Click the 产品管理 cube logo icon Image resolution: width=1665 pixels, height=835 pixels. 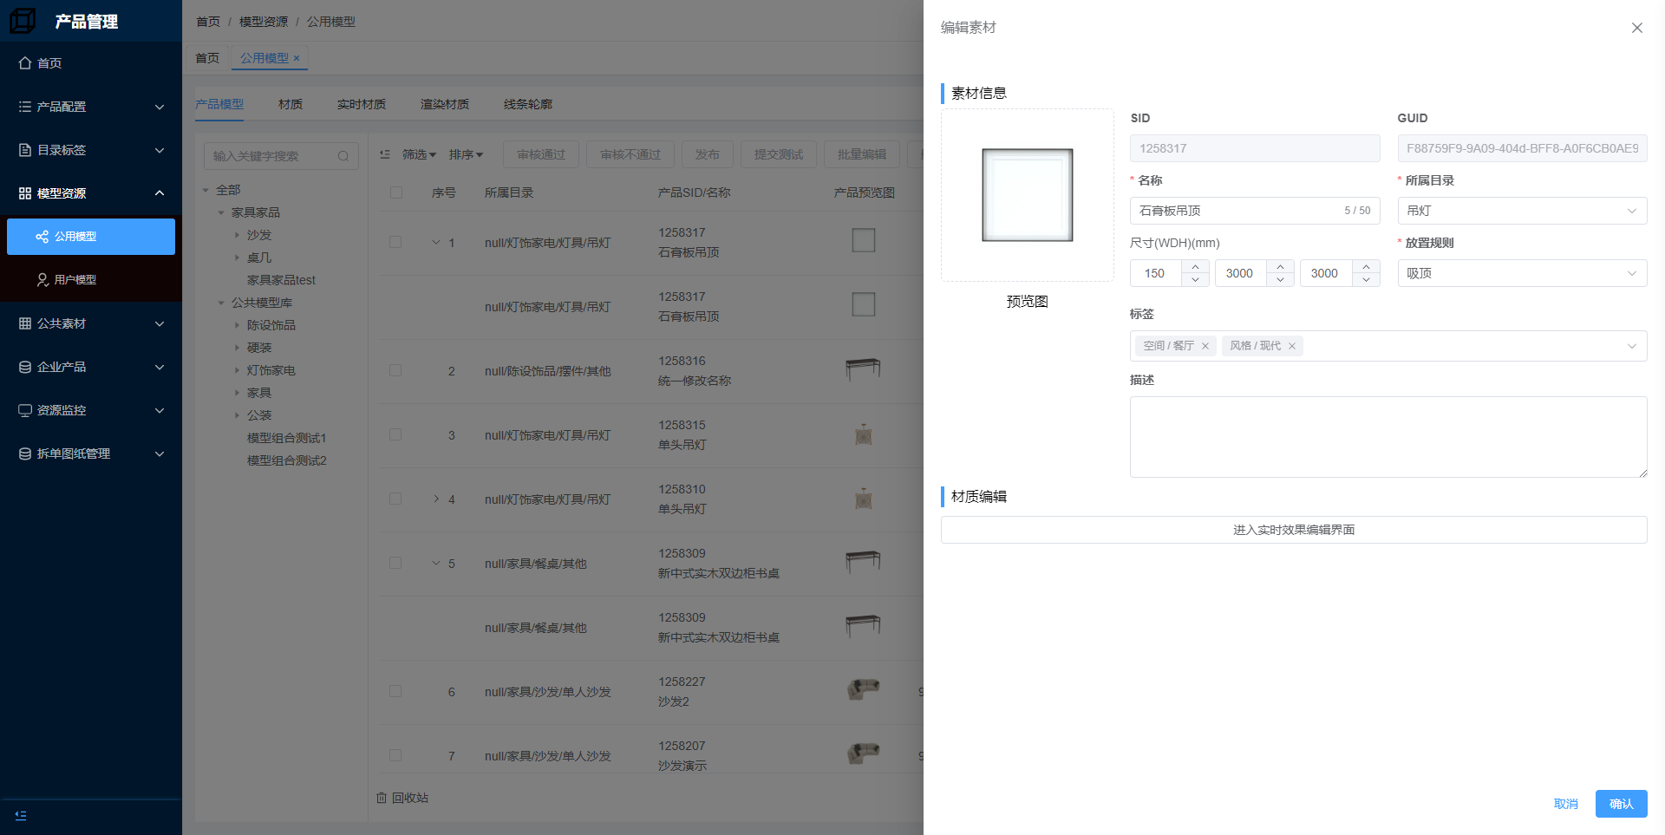click(x=23, y=21)
